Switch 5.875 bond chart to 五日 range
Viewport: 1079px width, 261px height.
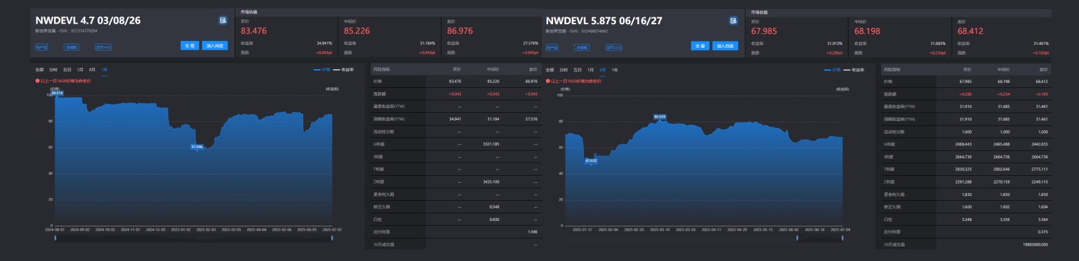point(577,70)
